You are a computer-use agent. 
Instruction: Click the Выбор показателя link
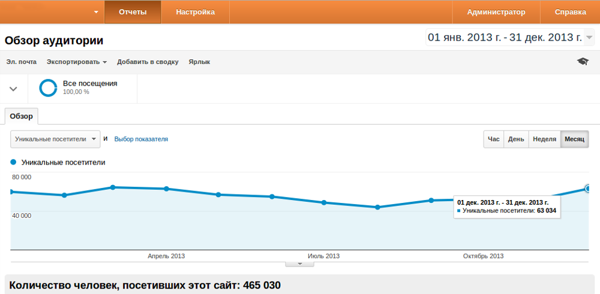[141, 139]
